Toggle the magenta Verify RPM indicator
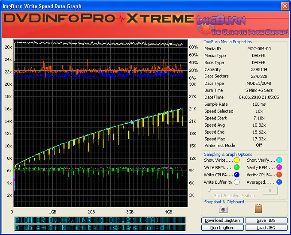The image size is (291, 235). 279,167
